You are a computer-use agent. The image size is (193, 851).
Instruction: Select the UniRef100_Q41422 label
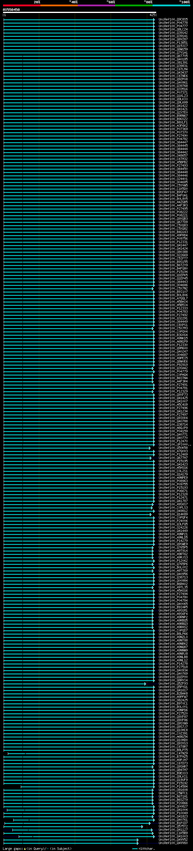click(x=173, y=106)
